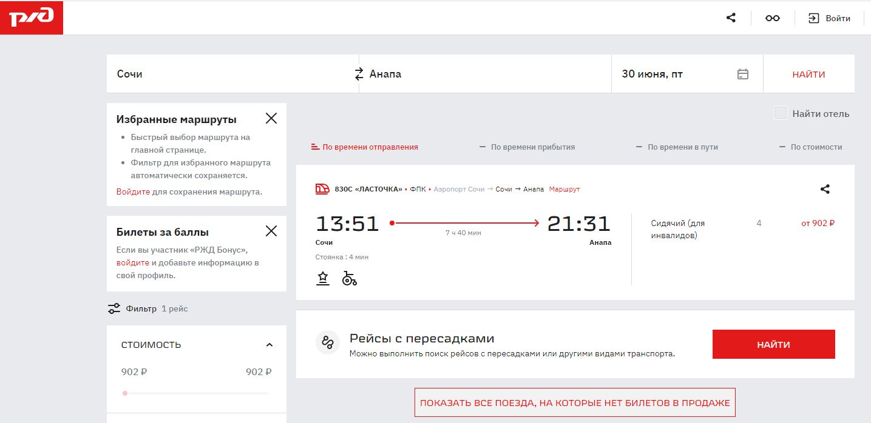Enable the 'Найти отель' checkbox
This screenshot has height=423, width=871.
[x=781, y=113]
